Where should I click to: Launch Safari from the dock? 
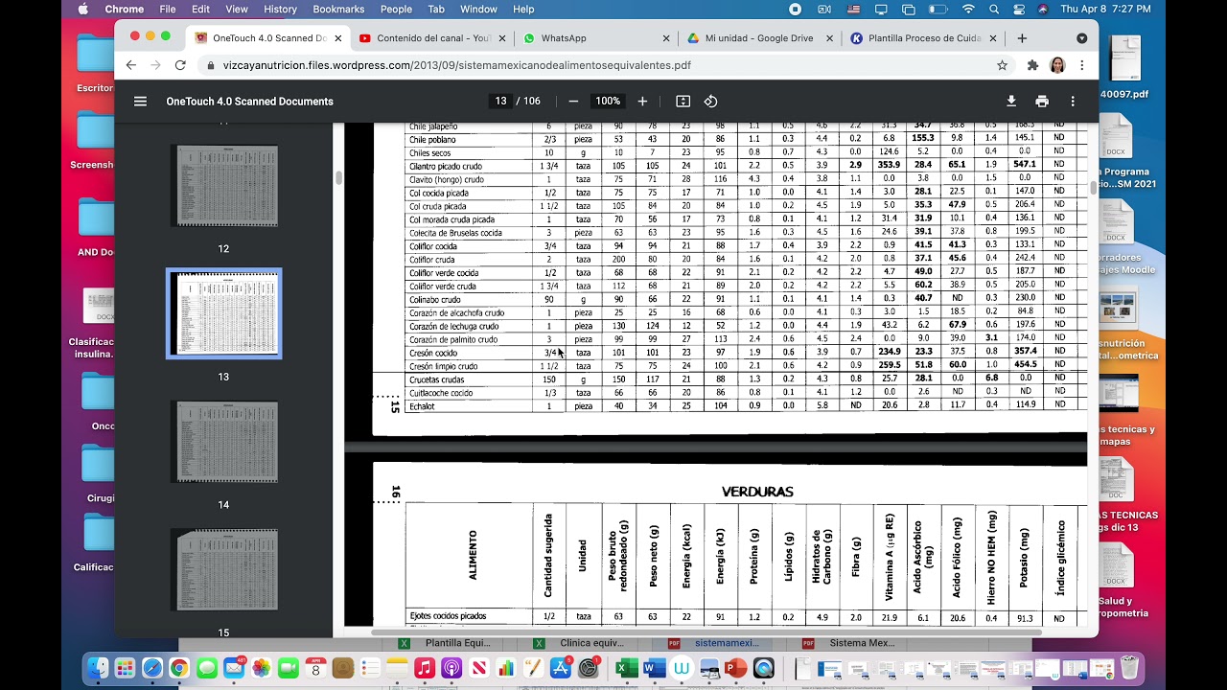coord(151,668)
